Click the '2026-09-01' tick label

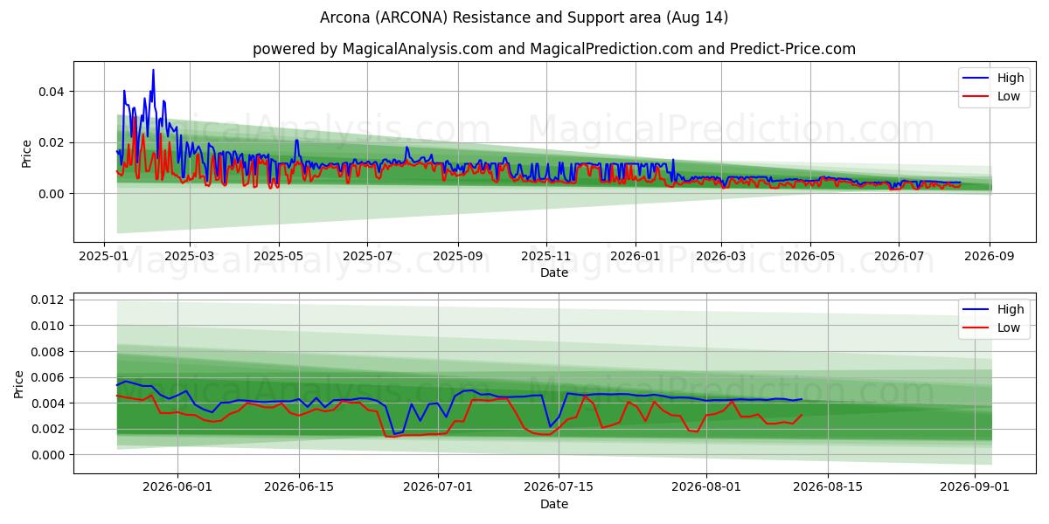[x=974, y=486]
